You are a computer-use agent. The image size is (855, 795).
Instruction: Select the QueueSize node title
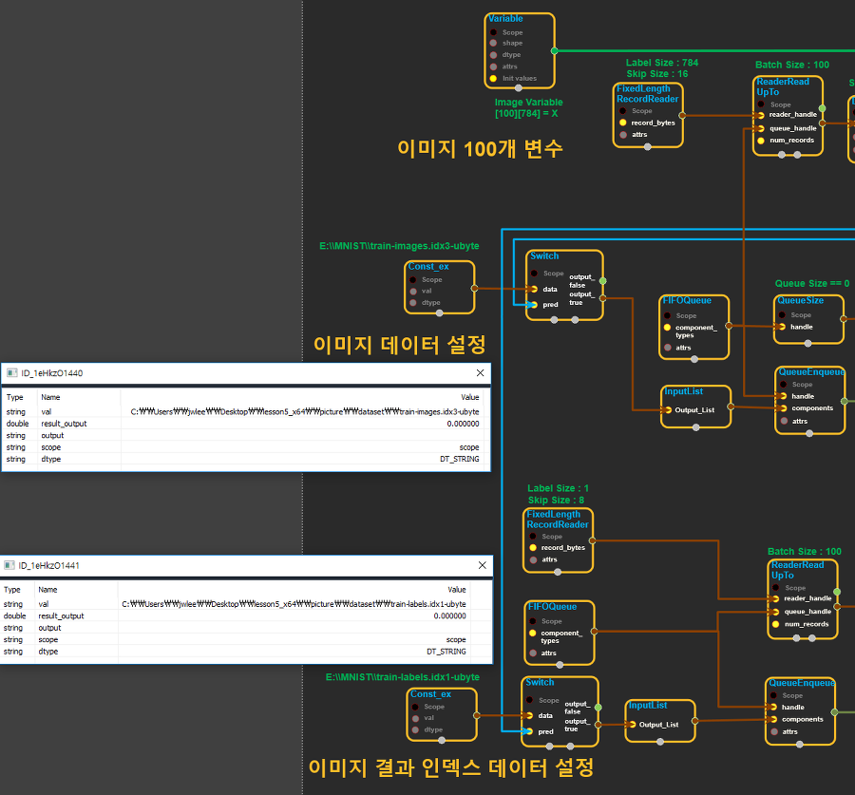(801, 301)
